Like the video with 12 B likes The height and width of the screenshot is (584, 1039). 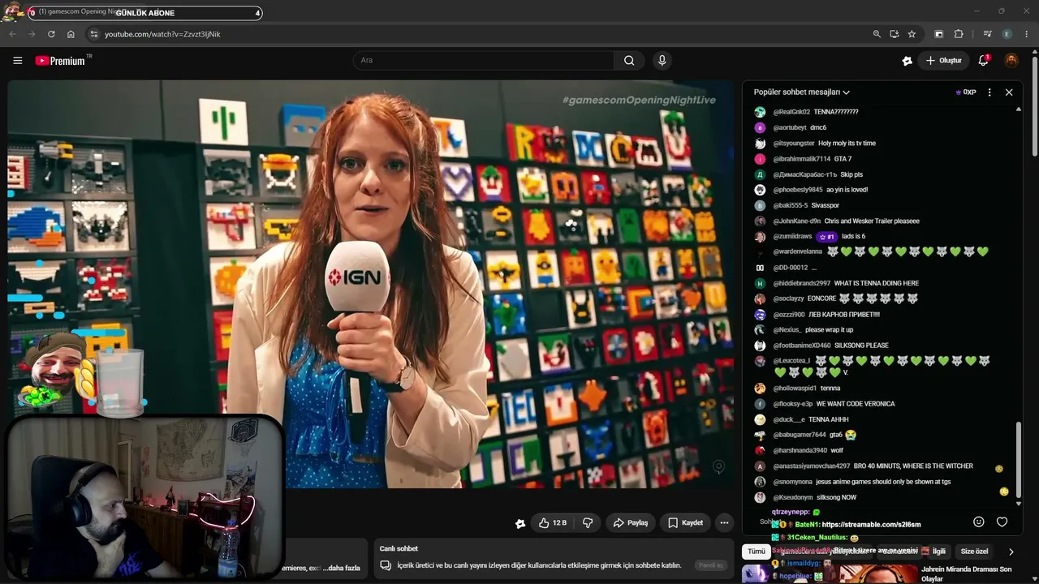tap(553, 523)
